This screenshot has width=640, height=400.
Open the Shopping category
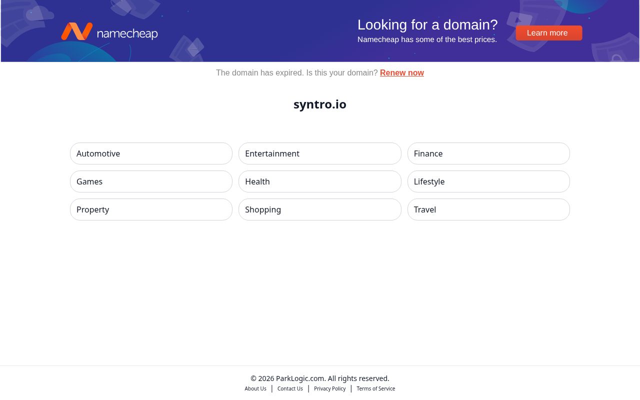click(320, 209)
